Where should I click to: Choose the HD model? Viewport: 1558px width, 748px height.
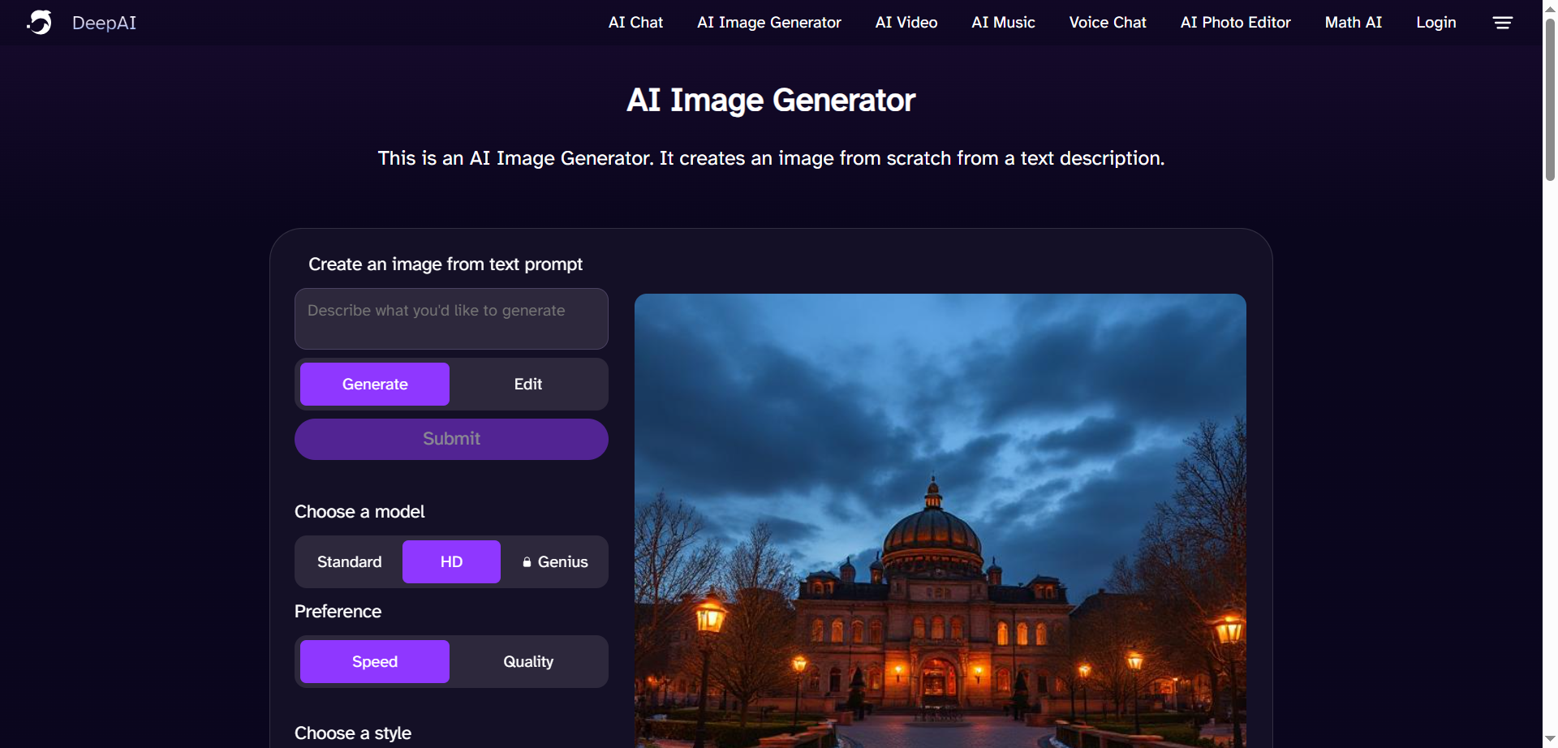[451, 562]
